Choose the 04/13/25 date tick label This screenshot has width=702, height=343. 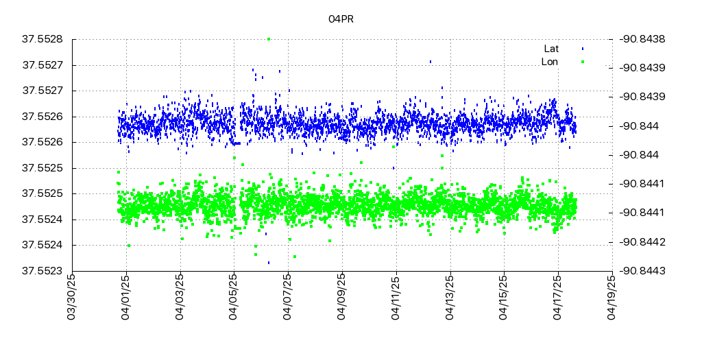tap(450, 296)
